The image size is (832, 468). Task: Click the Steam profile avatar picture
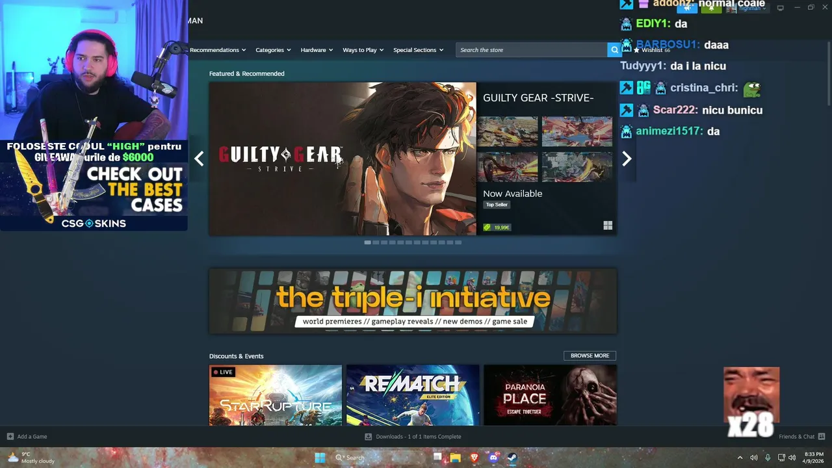(732, 8)
